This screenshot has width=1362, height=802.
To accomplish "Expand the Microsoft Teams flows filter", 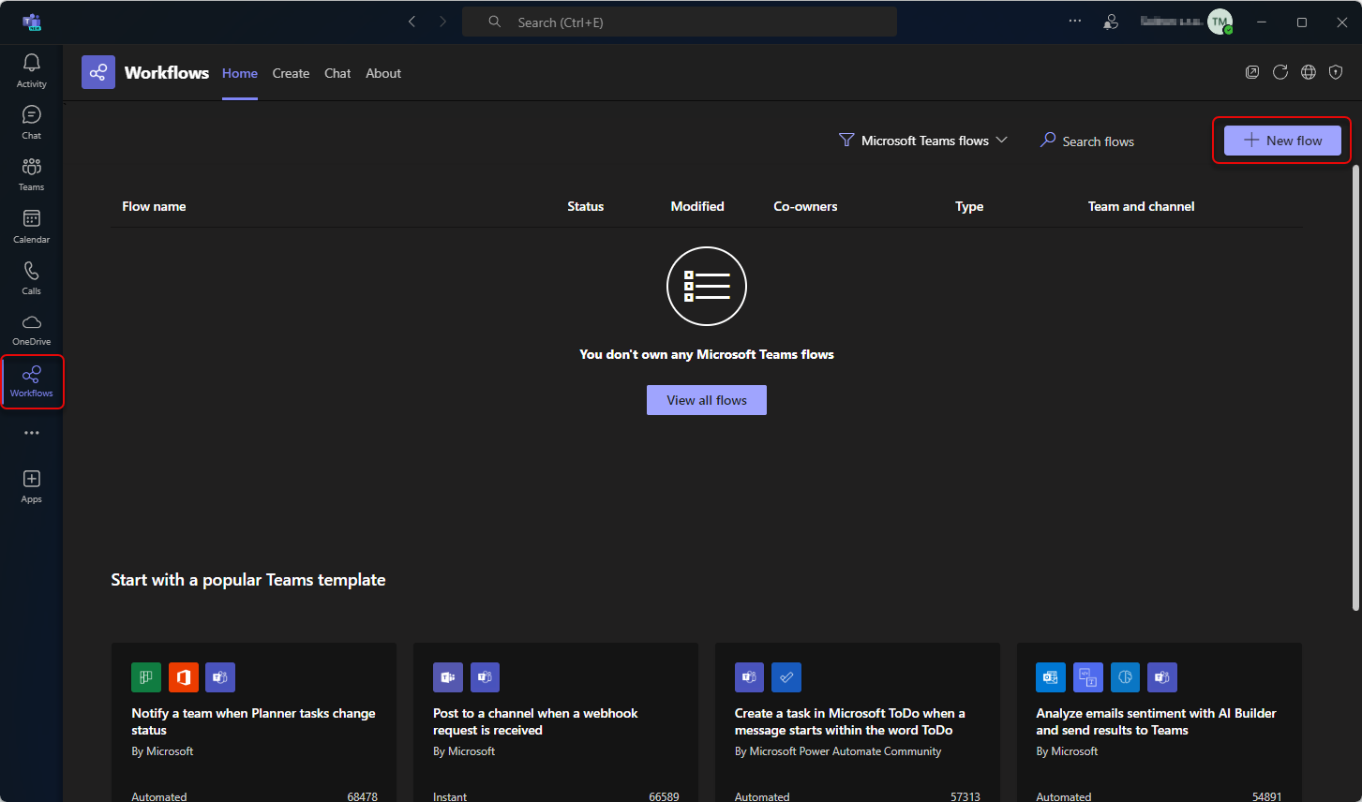I will click(923, 141).
